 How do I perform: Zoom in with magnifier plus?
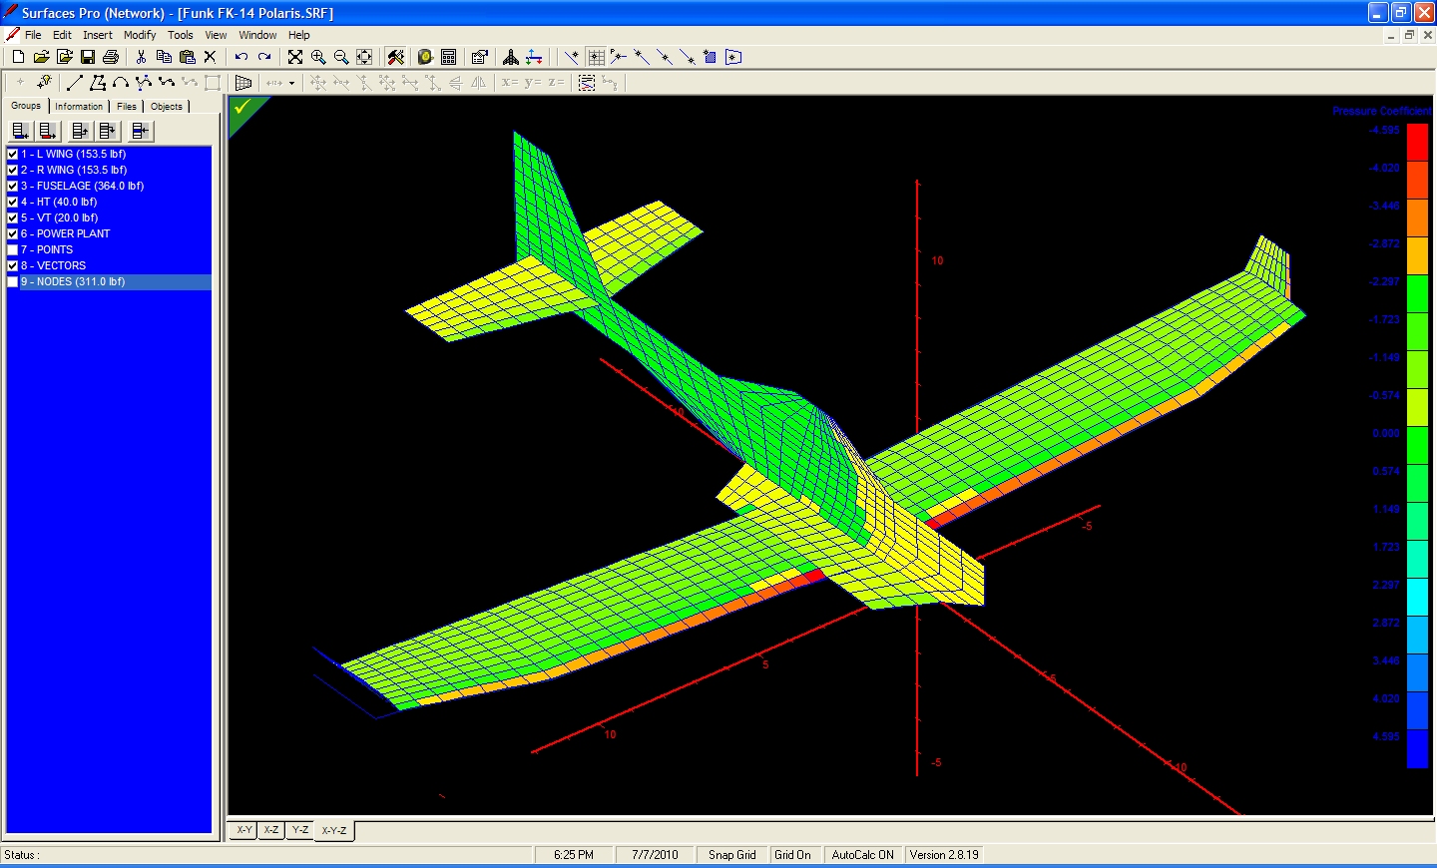(x=318, y=57)
